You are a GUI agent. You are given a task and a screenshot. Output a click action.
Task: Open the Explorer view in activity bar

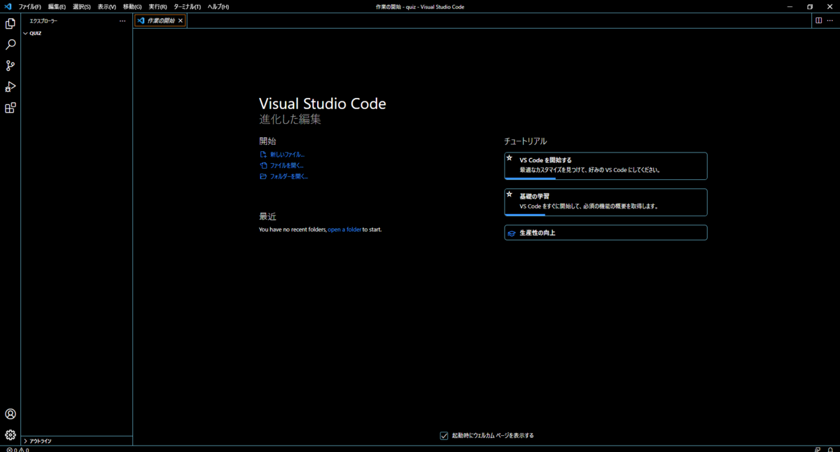[x=10, y=24]
